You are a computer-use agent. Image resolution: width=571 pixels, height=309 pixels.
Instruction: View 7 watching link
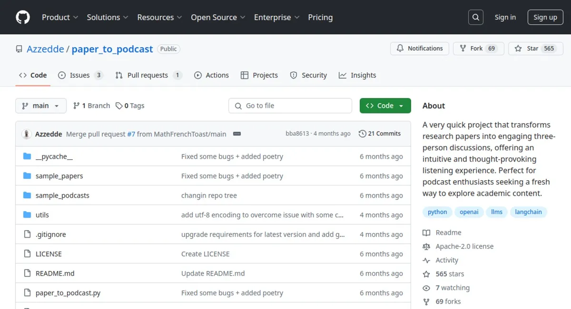(446, 288)
